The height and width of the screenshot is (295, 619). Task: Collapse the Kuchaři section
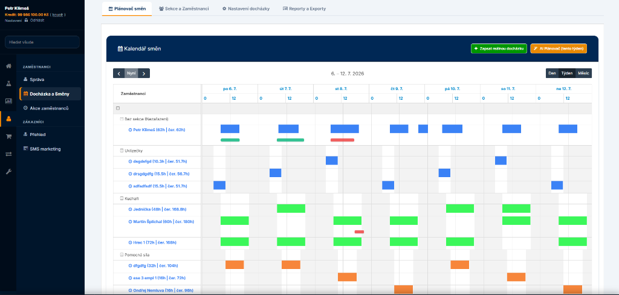[x=122, y=199]
